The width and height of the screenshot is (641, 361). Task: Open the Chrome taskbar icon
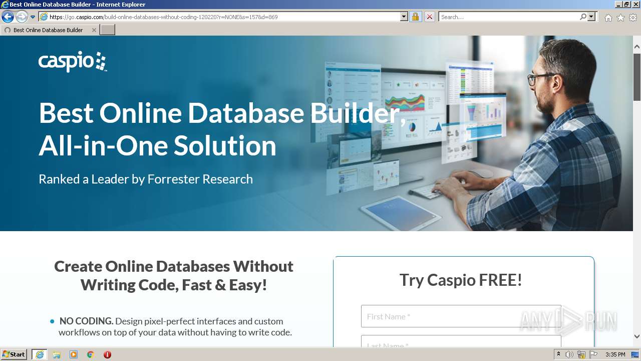(91, 354)
